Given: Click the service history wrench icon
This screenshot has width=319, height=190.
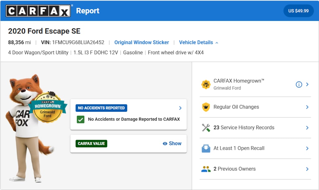Looking at the screenshot, I should pyautogui.click(x=206, y=128).
